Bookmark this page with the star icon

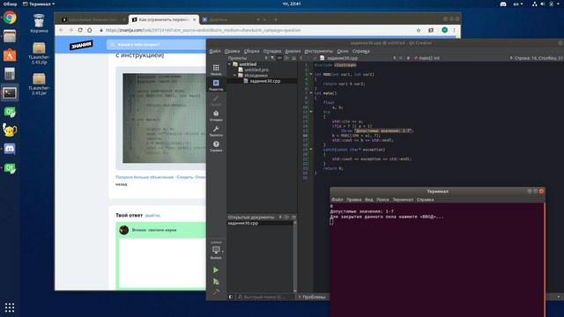point(419,30)
